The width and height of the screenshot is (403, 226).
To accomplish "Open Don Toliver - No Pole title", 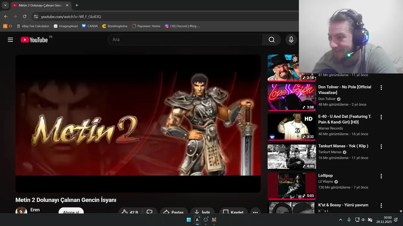I will pyautogui.click(x=345, y=89).
